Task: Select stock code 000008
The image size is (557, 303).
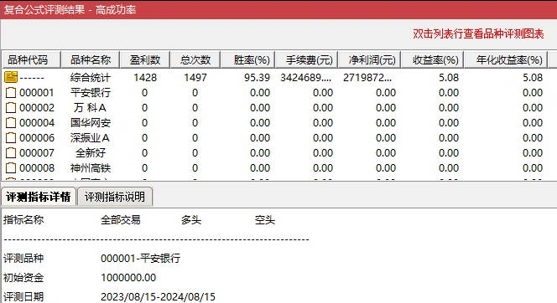Action: click(x=37, y=167)
